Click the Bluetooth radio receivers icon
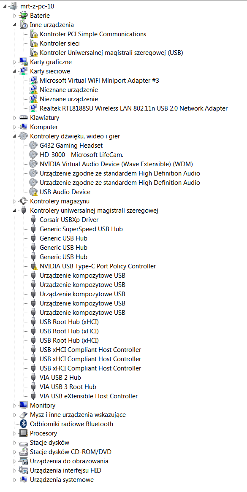 point(23,424)
